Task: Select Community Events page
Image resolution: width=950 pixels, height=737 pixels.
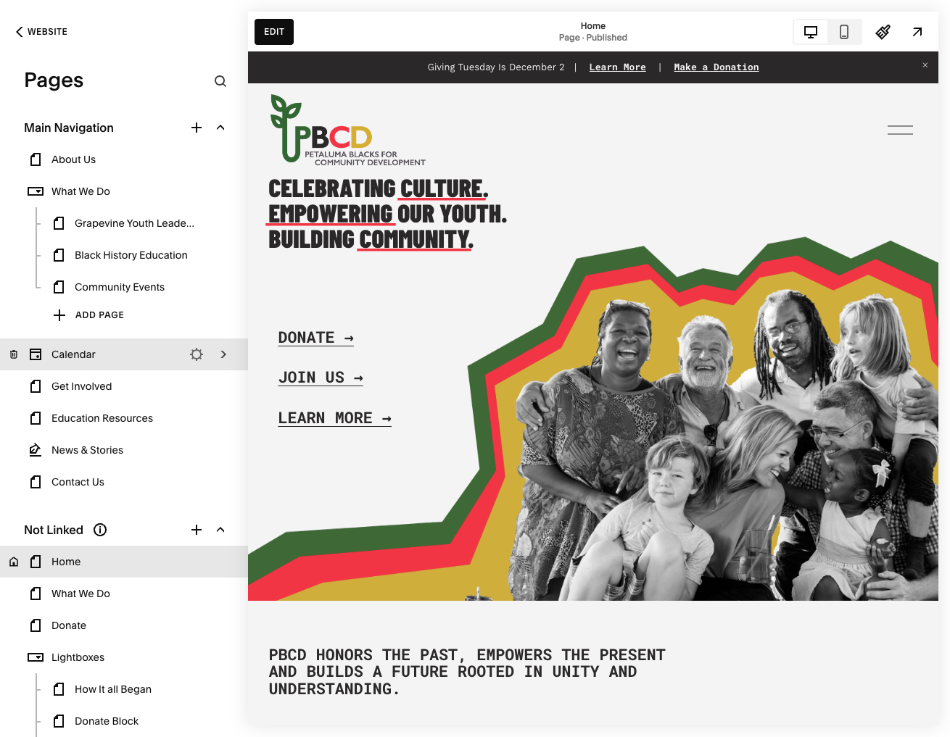Action: [120, 287]
